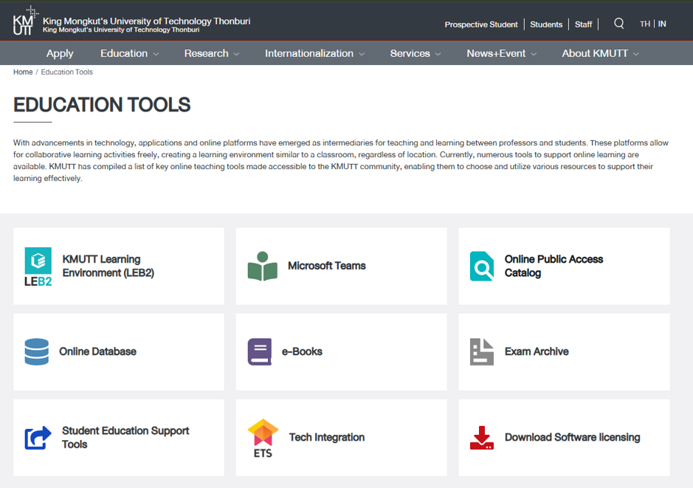Viewport: 693px width, 488px height.
Task: Click the blue database stack icon
Action: pos(37,352)
